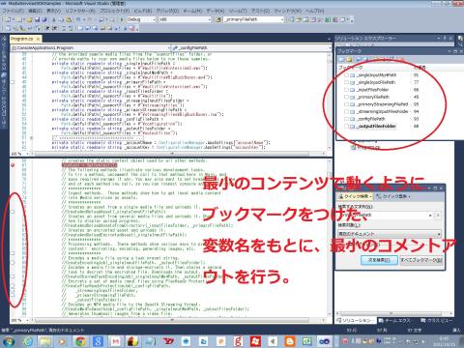Open the Gmail icon on the taskbar
464x348 pixels.
pyautogui.click(x=115, y=341)
